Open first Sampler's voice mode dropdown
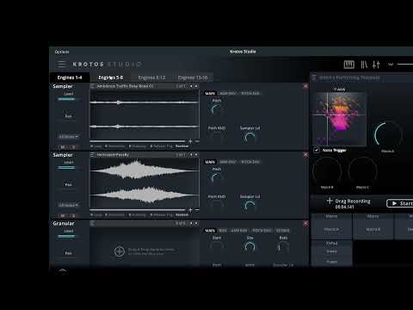The height and width of the screenshot is (310, 413). click(69, 137)
